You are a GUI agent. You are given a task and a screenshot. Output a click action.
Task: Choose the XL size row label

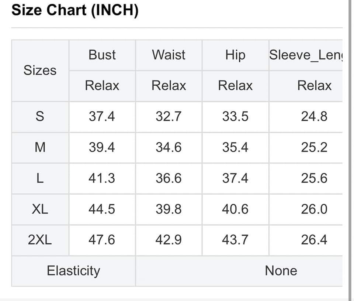tap(40, 209)
